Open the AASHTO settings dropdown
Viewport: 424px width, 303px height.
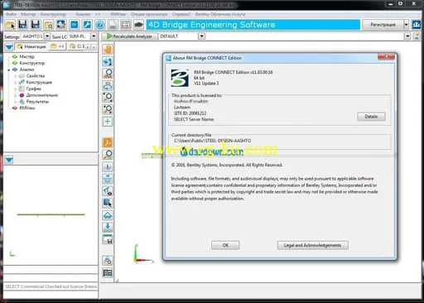[47, 36]
